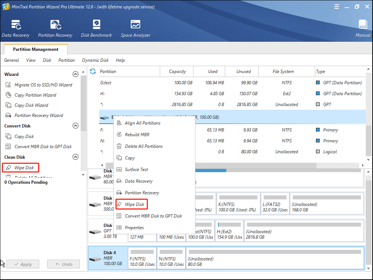
Task: Choose Delete All Partitions from the context menu
Action: point(154,146)
